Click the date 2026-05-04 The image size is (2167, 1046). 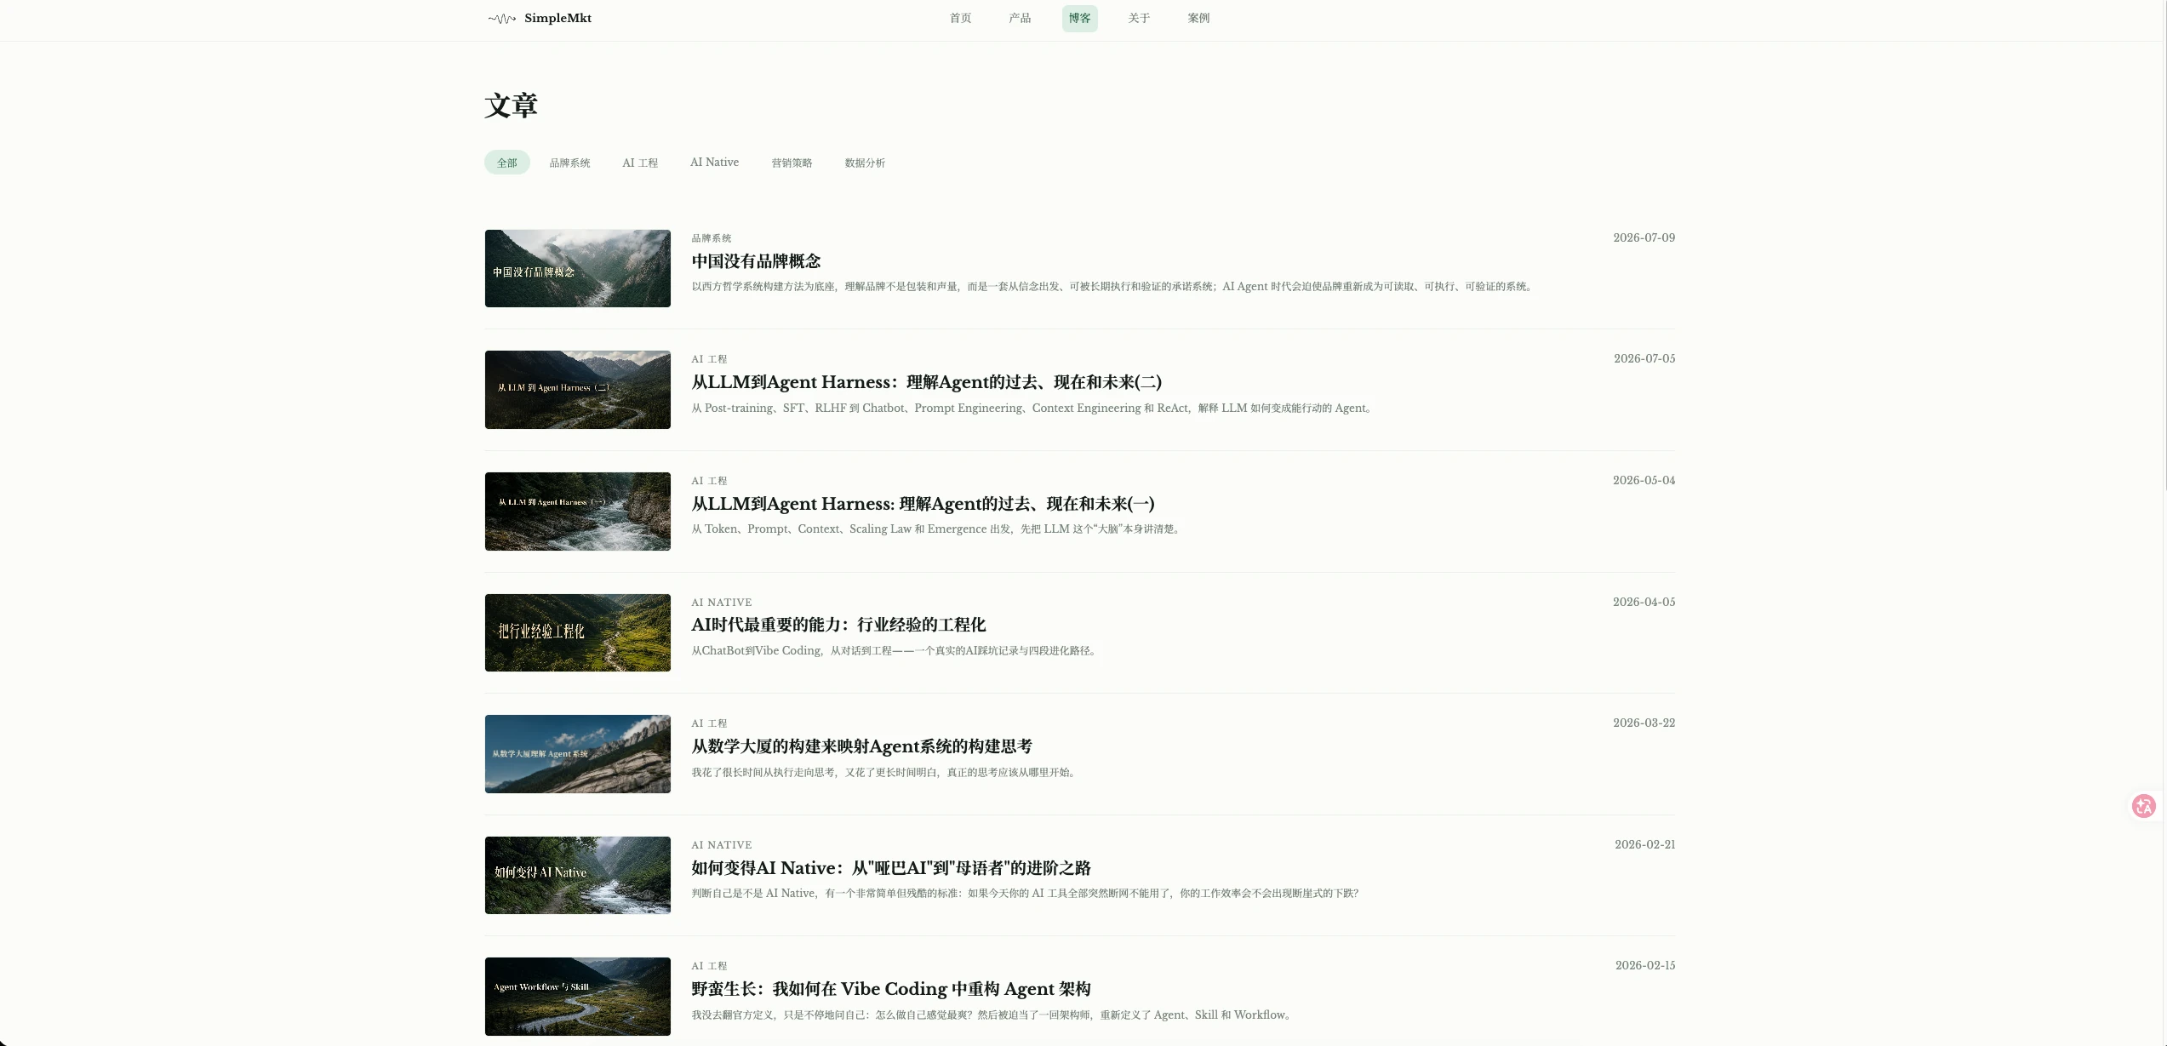[1644, 480]
